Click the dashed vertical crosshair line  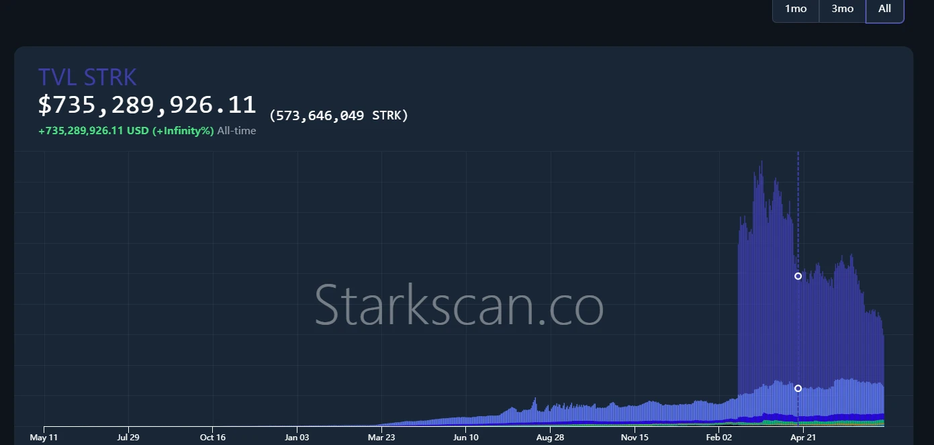[x=798, y=201]
